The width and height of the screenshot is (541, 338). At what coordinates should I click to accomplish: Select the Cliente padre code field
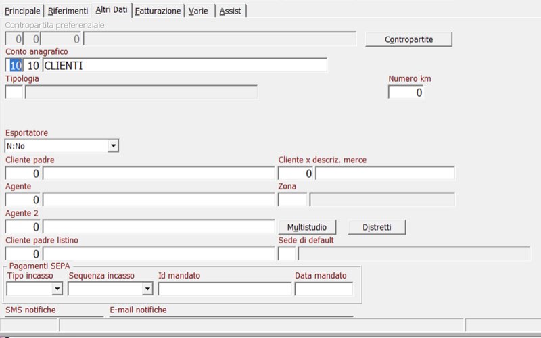pos(23,173)
